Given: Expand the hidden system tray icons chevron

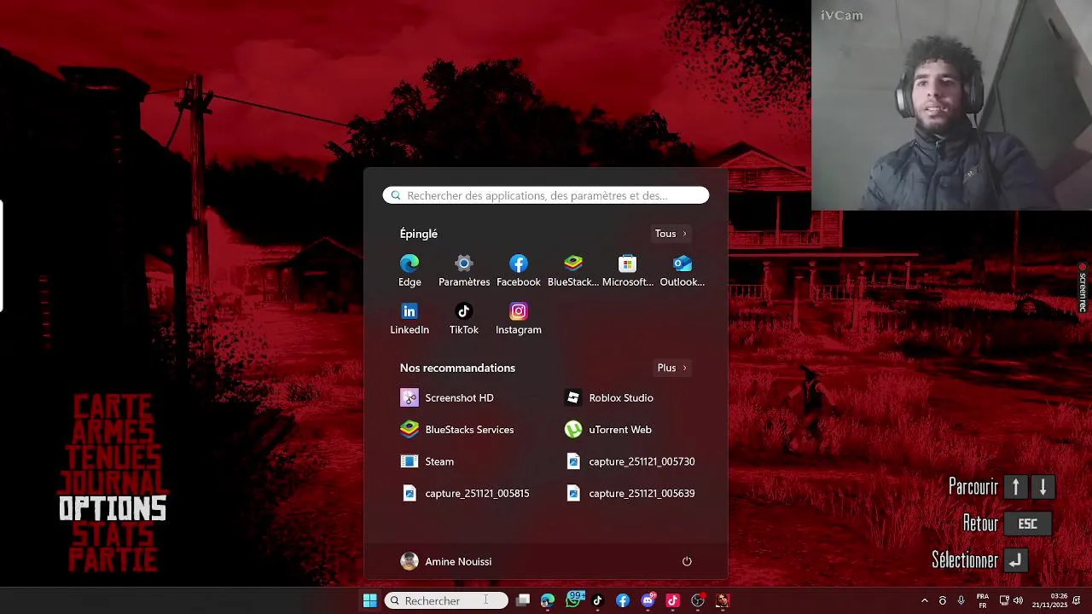Looking at the screenshot, I should tap(924, 600).
